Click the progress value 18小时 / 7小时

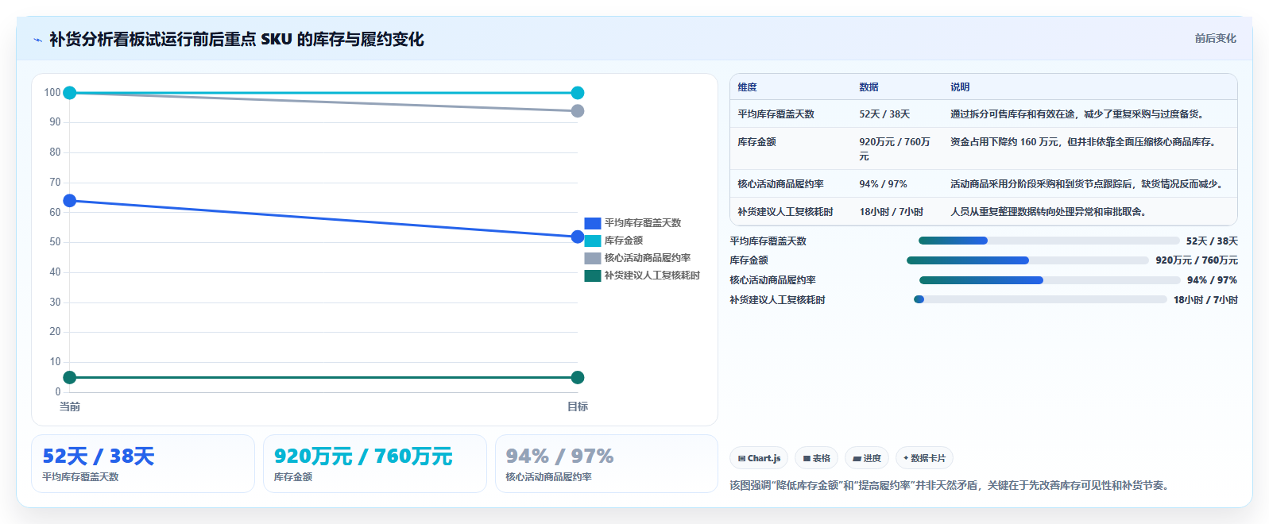coord(1205,300)
